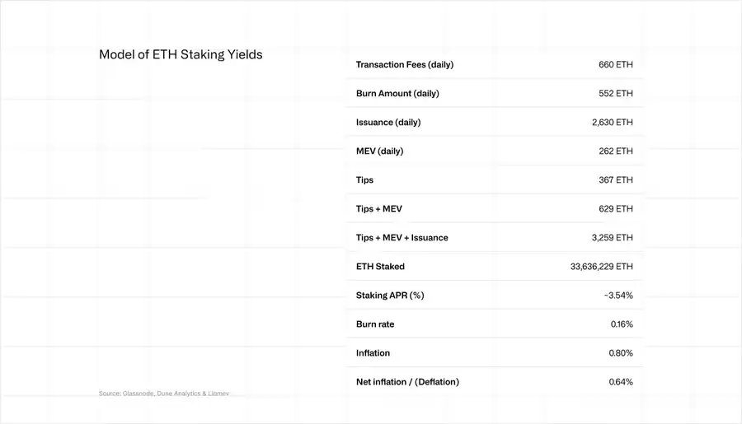
Task: Click the ~3.54% APR value
Action: click(x=618, y=295)
